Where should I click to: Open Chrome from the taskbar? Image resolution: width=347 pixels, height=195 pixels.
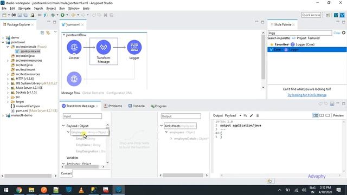[x=19, y=190]
